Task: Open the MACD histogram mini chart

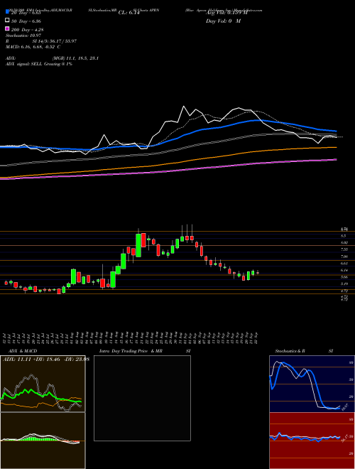Action: coord(43,441)
